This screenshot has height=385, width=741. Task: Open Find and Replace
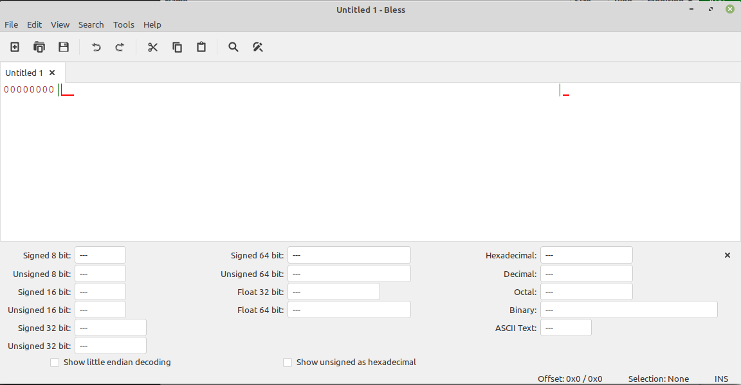point(257,47)
